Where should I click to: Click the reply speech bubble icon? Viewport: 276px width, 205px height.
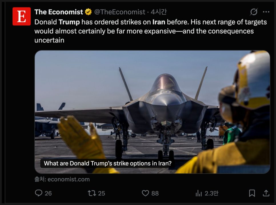pyautogui.click(x=39, y=193)
